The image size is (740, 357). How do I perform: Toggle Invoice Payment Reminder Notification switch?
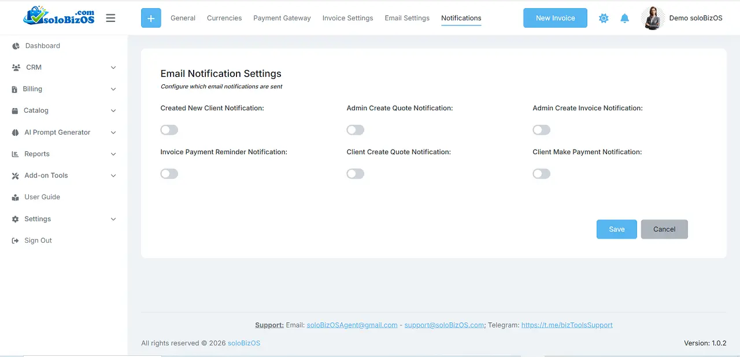point(169,174)
